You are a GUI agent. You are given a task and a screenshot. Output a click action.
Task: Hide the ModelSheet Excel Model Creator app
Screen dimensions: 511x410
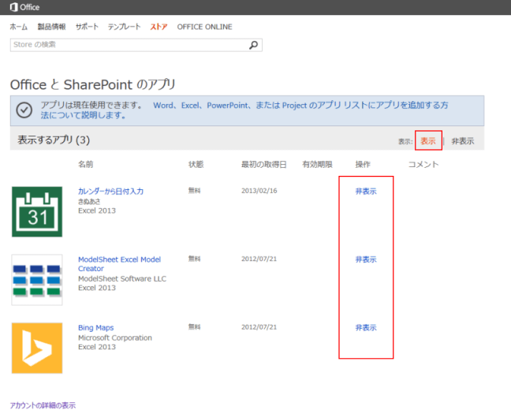tap(365, 259)
